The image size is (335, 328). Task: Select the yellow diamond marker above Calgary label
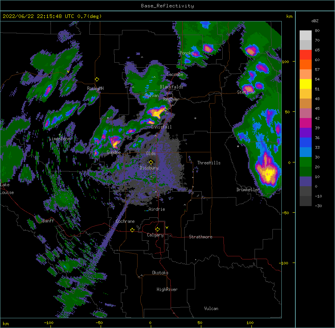pos(158,229)
